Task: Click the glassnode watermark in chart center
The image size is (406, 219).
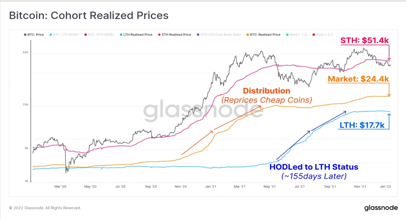Action: coord(203,111)
